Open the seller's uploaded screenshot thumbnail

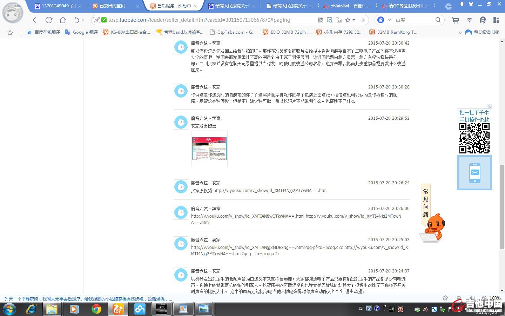coord(209,149)
